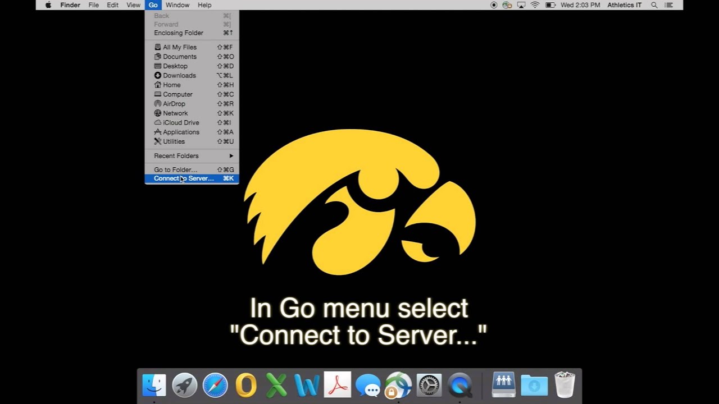
Task: Open Adobe Acrobat in the dock
Action: (x=338, y=384)
